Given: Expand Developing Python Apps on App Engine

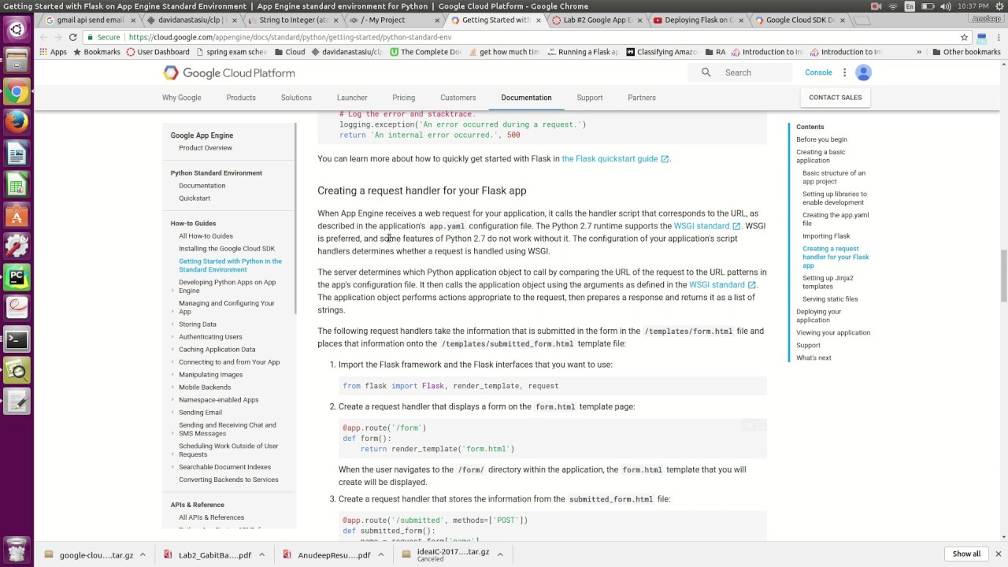Looking at the screenshot, I should click(x=173, y=291).
